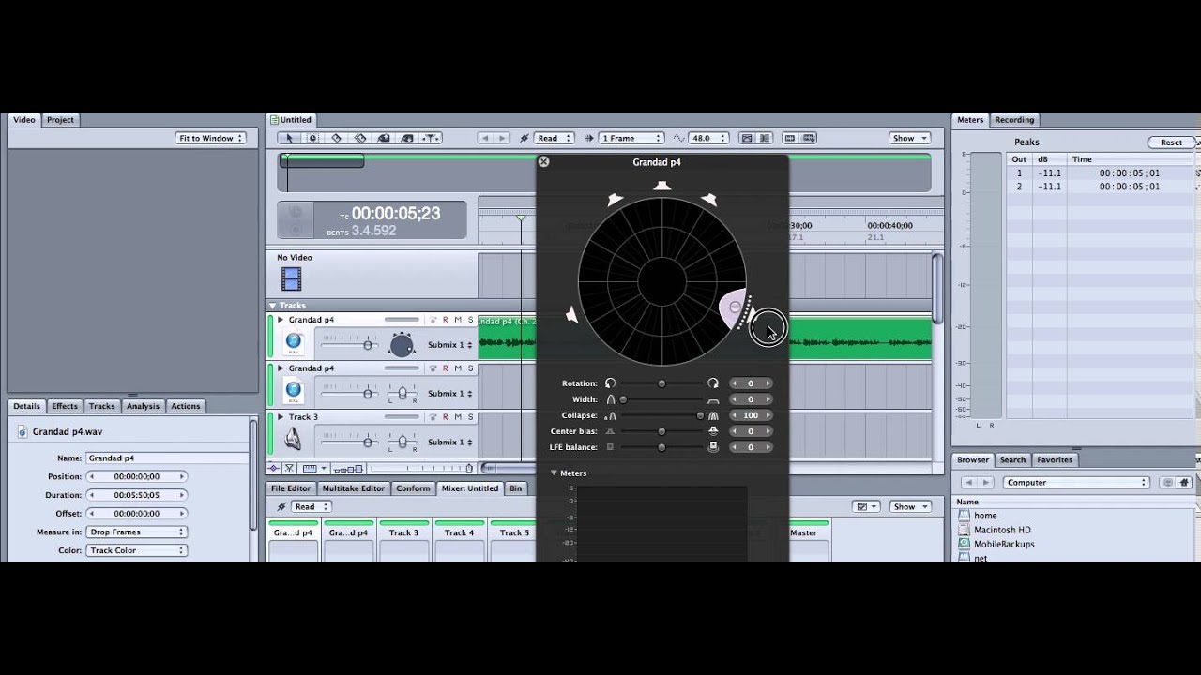Click first icon right of 48.0 field

(747, 138)
